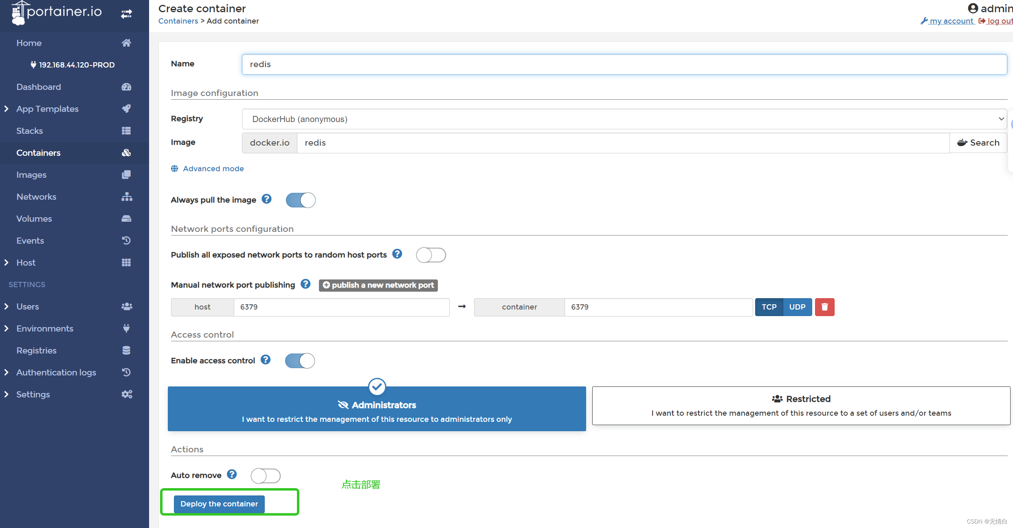Click the Image name input field

(623, 143)
